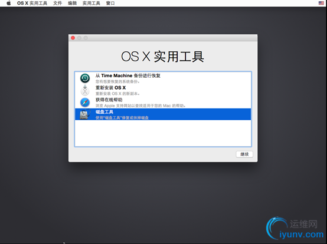
Task: Click the US flag input source icon
Action: pyautogui.click(x=321, y=3)
